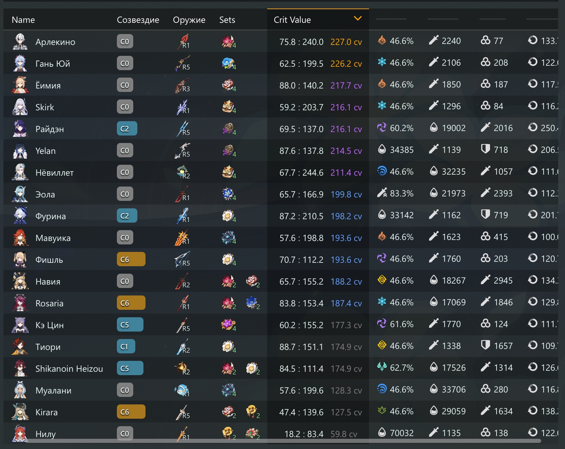Click Нёвиллет's R2 catalyst icon
The image size is (565, 449).
[183, 172]
